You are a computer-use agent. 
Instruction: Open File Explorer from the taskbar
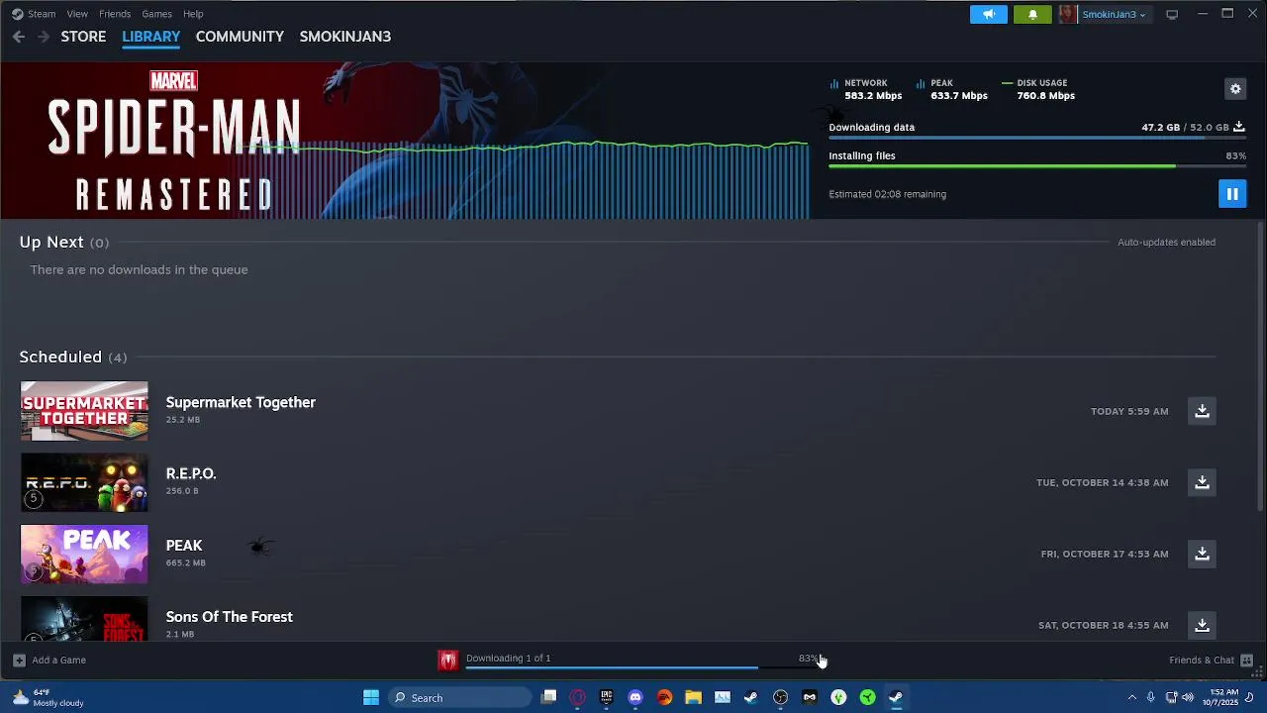point(694,697)
